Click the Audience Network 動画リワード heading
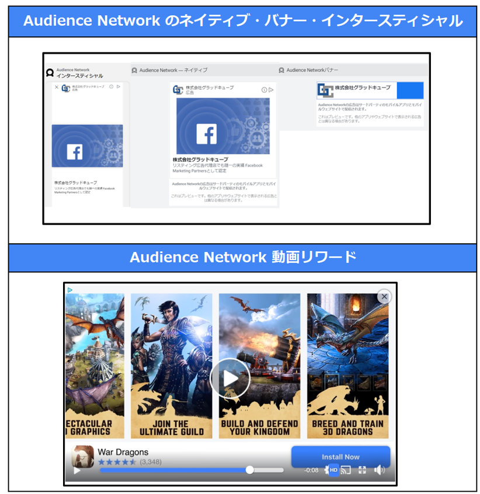The image size is (480, 494). click(243, 257)
